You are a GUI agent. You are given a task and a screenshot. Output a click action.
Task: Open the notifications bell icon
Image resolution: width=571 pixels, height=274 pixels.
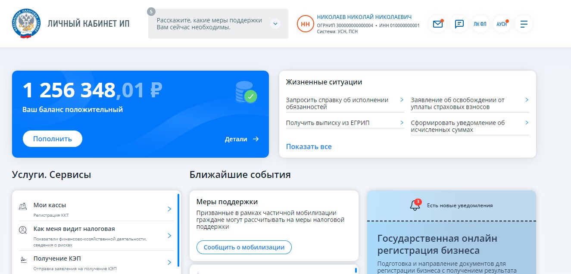point(415,205)
